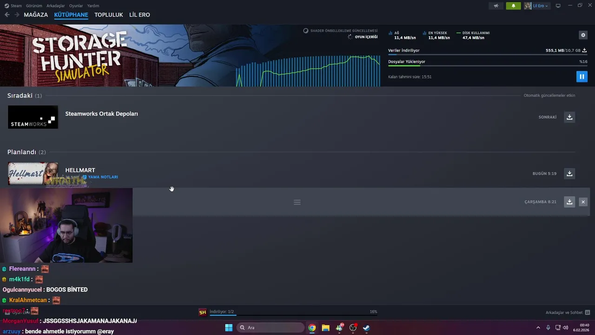
Task: Expand the Lil Ero account dropdown
Action: tap(537, 6)
